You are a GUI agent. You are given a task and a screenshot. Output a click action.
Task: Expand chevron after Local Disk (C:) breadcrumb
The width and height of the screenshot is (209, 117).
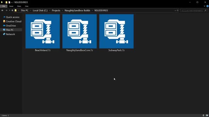tap(50, 10)
